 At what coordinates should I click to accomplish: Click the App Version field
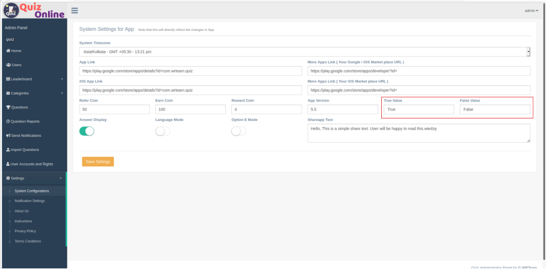(343, 109)
